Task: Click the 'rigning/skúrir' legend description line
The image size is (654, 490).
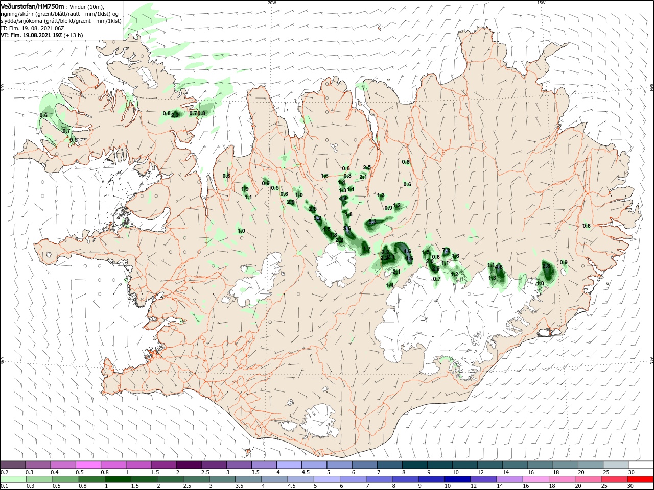Action: 59,14
